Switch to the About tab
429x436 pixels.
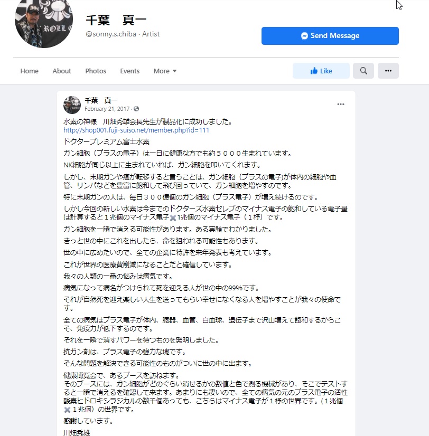coord(62,71)
